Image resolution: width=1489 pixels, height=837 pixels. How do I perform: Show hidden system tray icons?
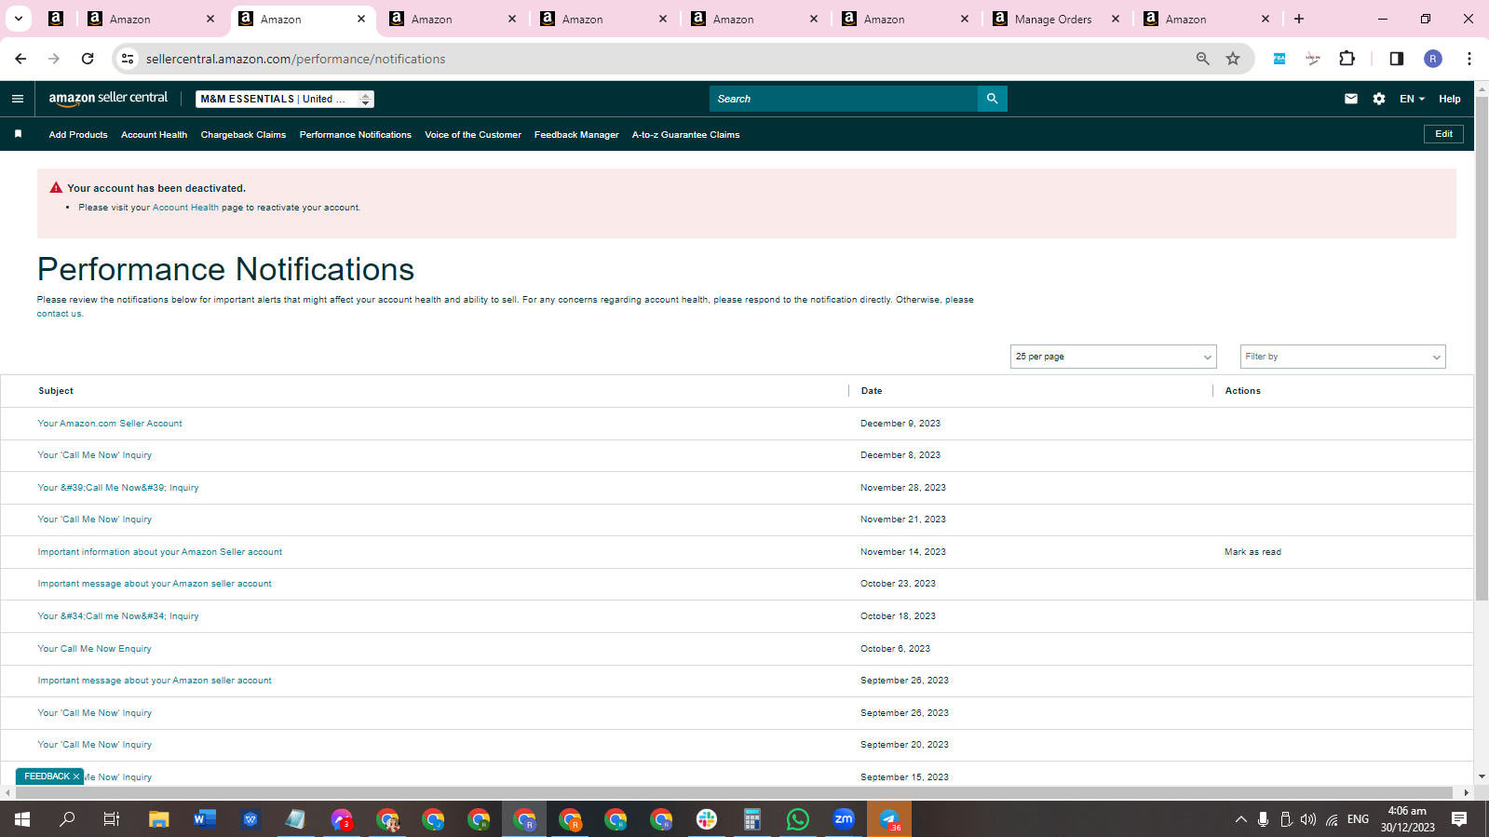1240,819
